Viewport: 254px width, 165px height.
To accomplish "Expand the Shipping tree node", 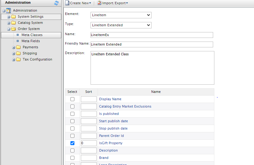I will 14,53.
